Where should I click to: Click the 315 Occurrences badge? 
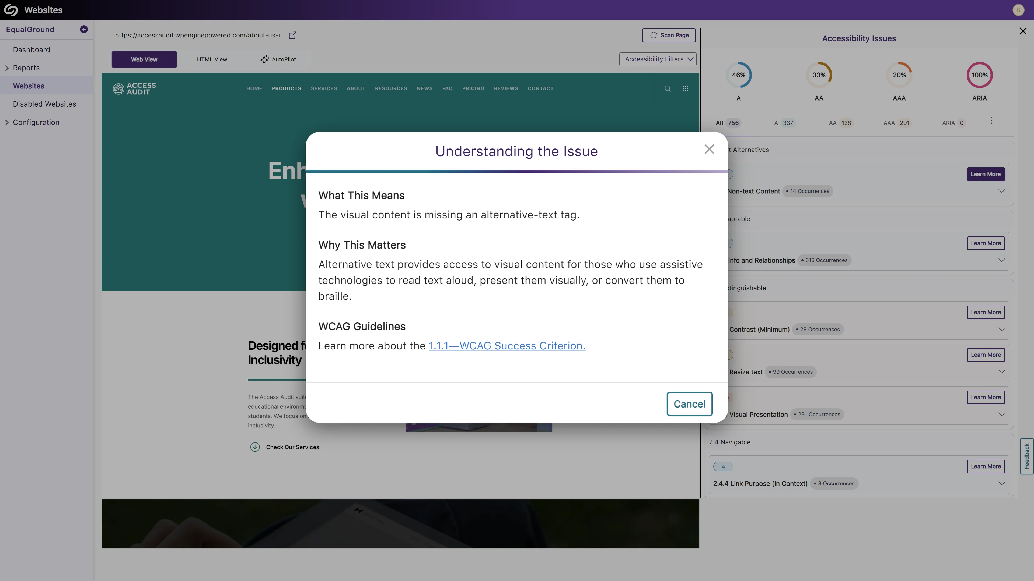(x=824, y=260)
